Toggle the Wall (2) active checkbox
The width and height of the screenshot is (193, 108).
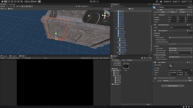pos(158,7)
